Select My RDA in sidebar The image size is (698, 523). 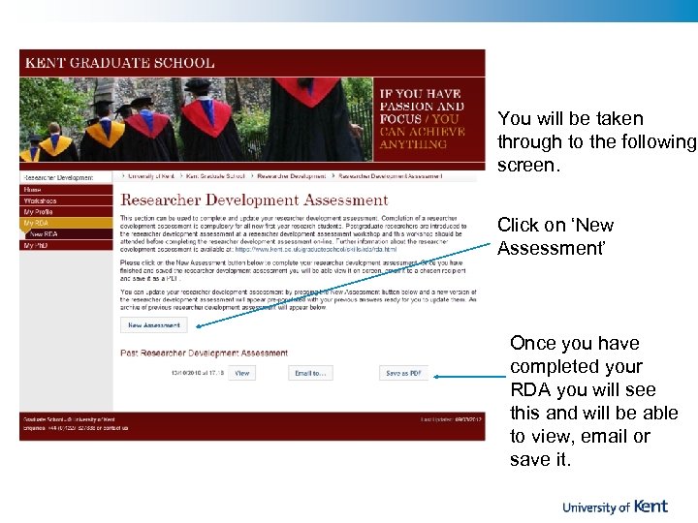66,223
